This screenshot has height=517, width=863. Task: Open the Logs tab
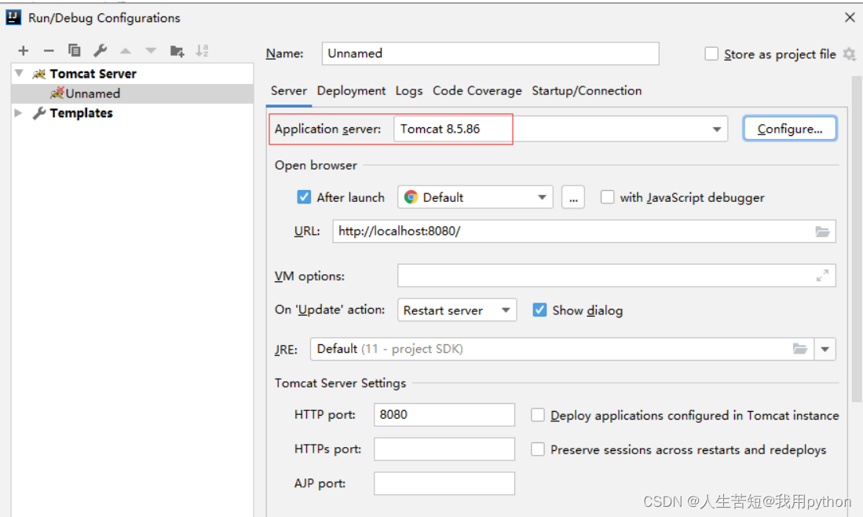coord(409,91)
